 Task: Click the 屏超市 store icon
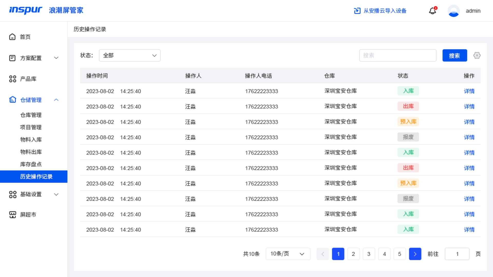coord(13,215)
